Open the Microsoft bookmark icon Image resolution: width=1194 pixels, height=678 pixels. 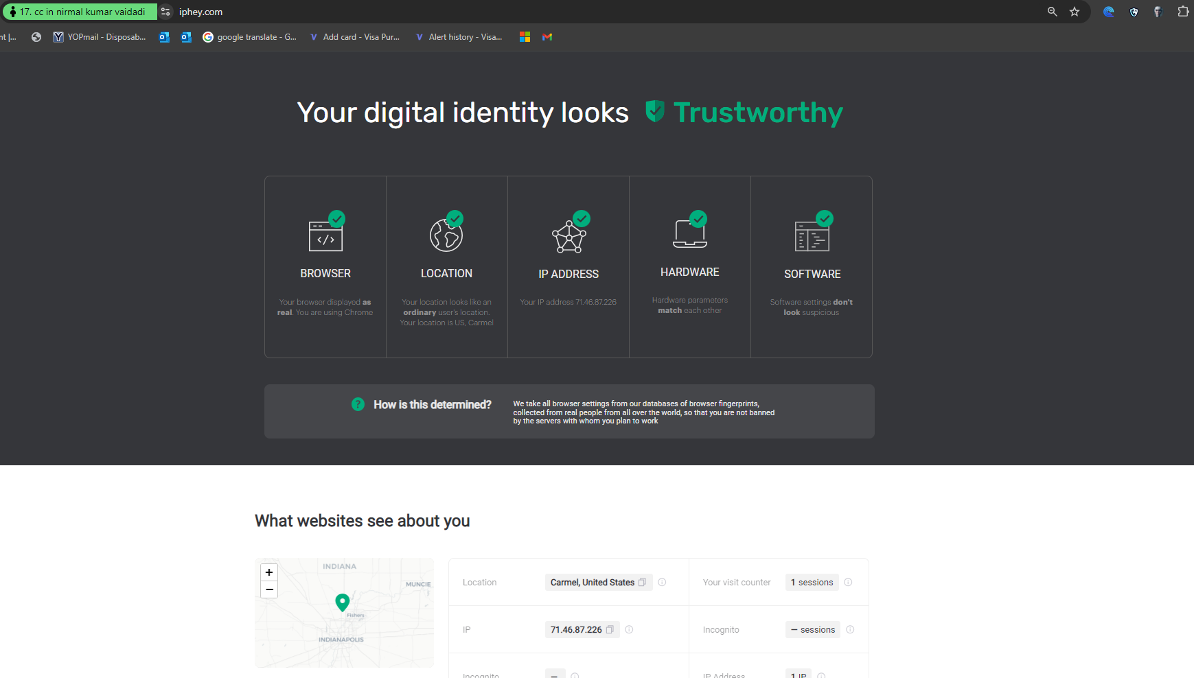click(x=525, y=37)
